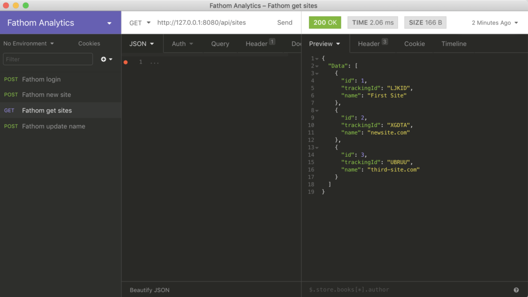The height and width of the screenshot is (297, 528).
Task: Collapse the fold arrow at response line 8
Action: click(317, 110)
